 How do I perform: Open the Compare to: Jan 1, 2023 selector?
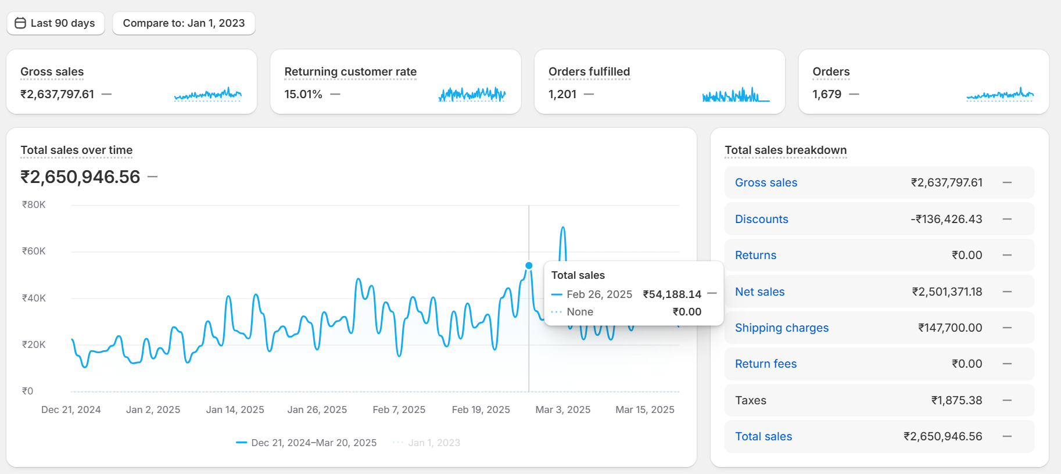pos(184,23)
